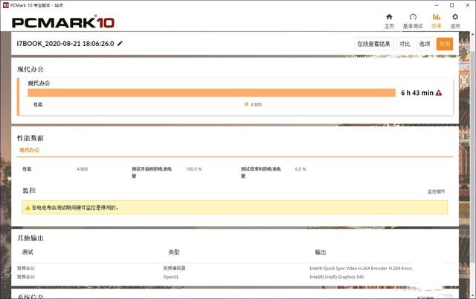Open the Benchmarks gauge icon

coord(413,17)
